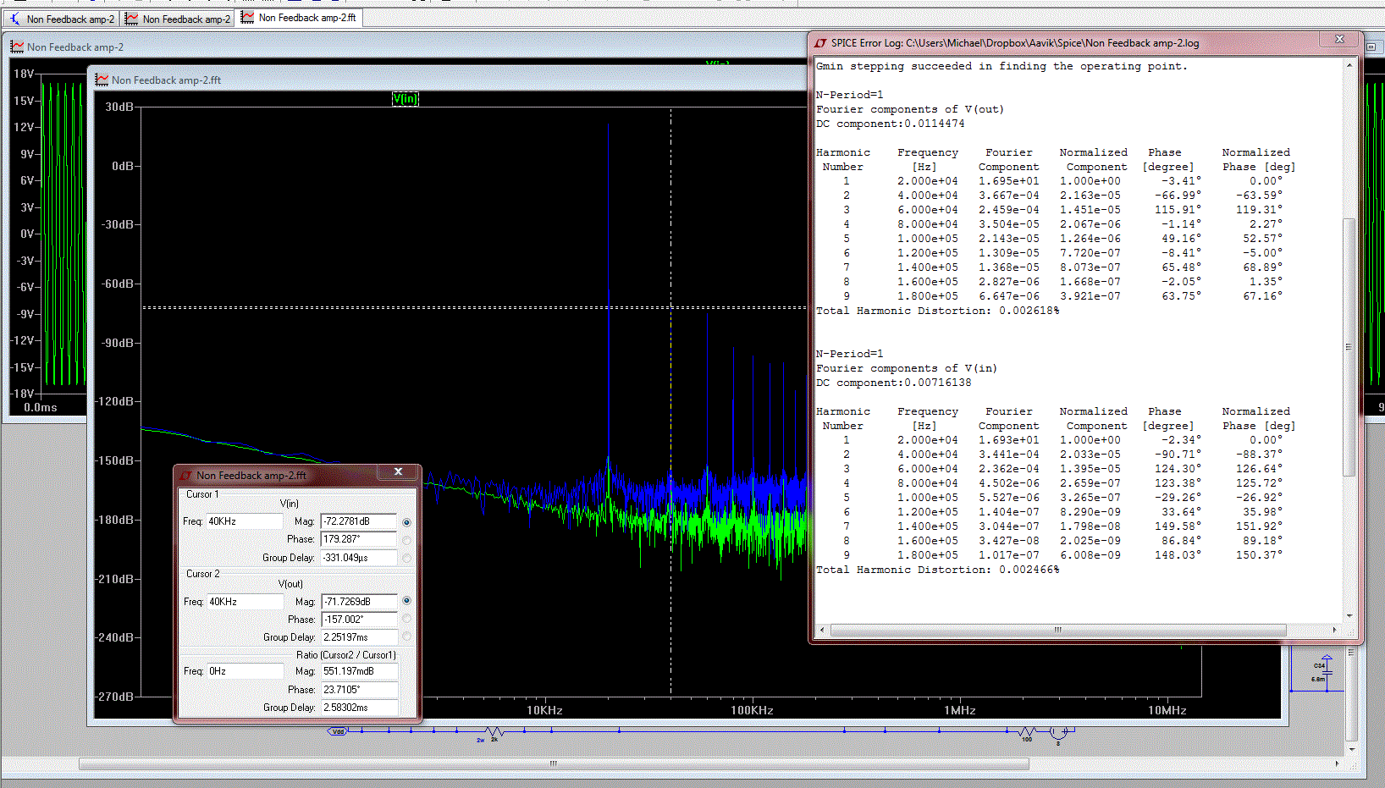Click the scroll-up arrow in SPICE Error Log
The width and height of the screenshot is (1385, 788).
point(1349,65)
